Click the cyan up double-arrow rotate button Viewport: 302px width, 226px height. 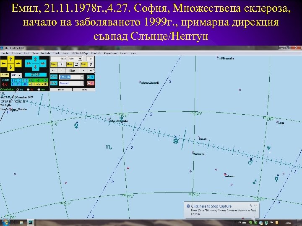pyautogui.click(x=35, y=59)
